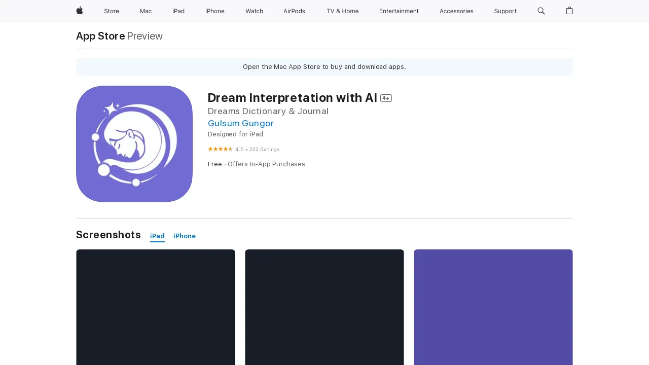Select the Support menu item
The width and height of the screenshot is (649, 365).
click(505, 11)
